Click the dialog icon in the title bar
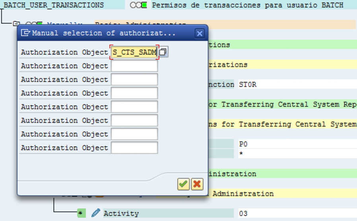357x221 pixels. coord(25,33)
